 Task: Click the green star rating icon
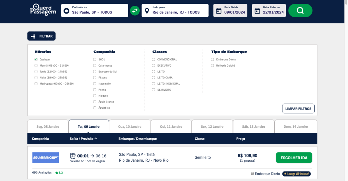57,173
